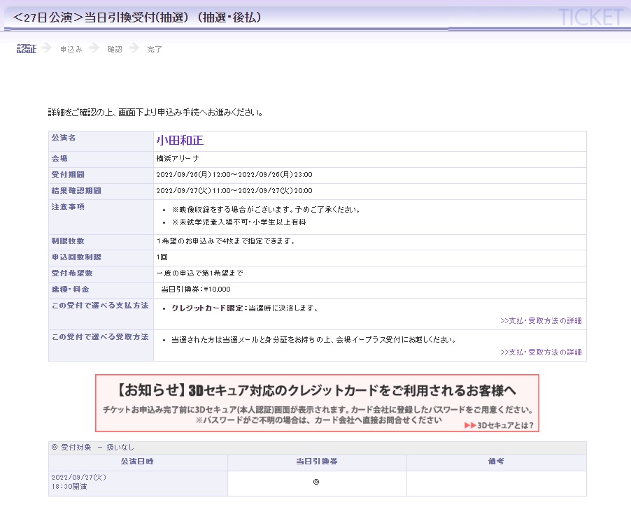Image resolution: width=631 pixels, height=507 pixels.
Task: Open 支払・受取方法の詳細 link in 支払方法 row
Action: pyautogui.click(x=541, y=321)
